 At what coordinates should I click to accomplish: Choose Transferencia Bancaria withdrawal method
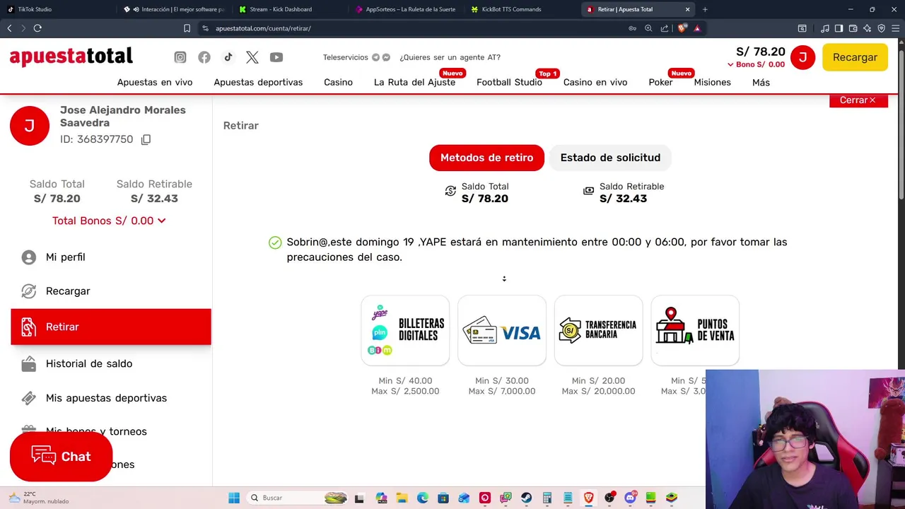[x=598, y=331]
